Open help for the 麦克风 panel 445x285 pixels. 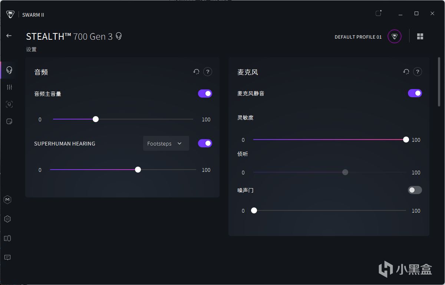point(418,72)
